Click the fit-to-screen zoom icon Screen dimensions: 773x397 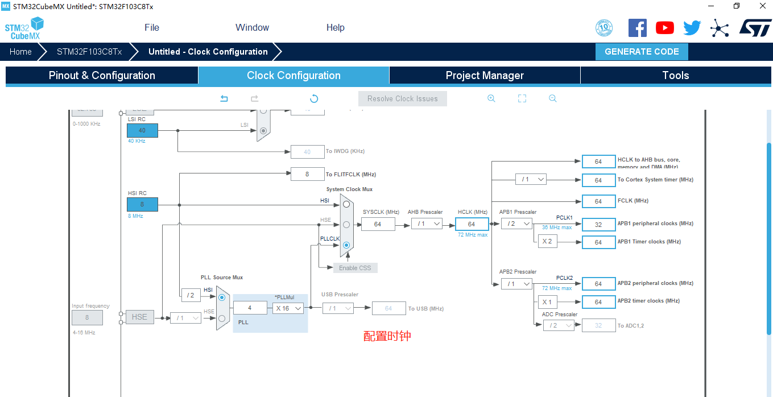[x=522, y=98]
